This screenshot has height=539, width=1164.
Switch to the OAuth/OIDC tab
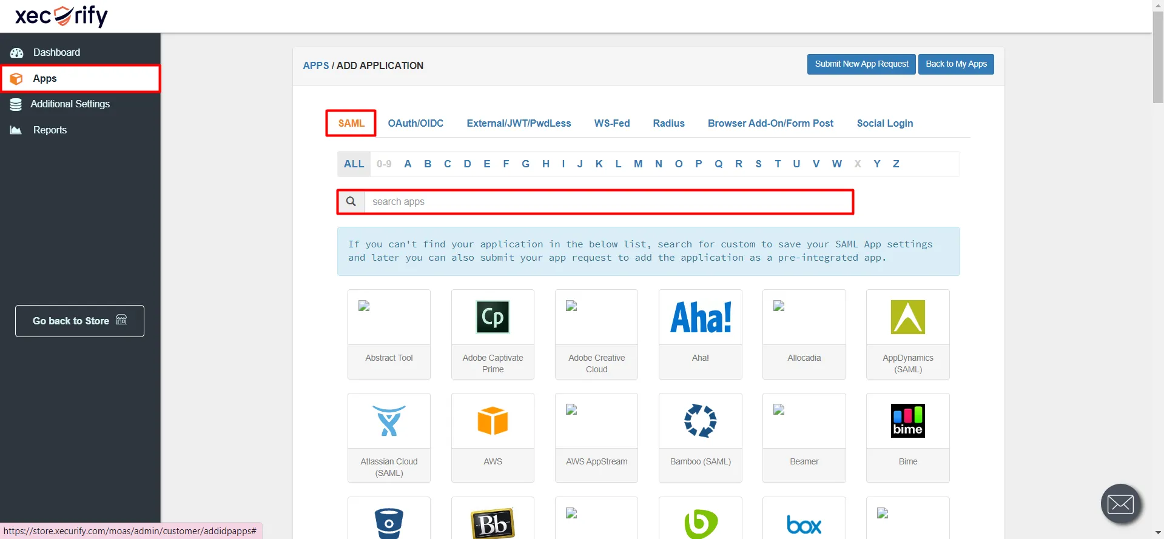click(415, 123)
